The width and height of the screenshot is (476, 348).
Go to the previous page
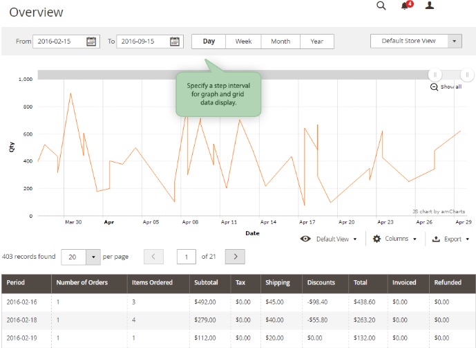153,257
